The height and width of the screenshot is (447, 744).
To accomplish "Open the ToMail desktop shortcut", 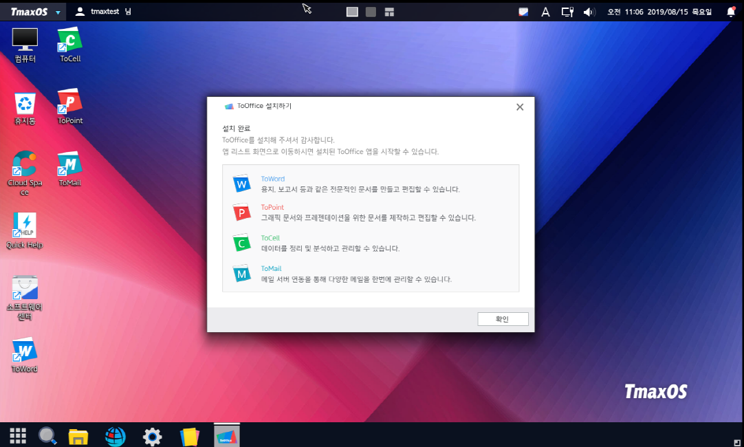I will (69, 164).
